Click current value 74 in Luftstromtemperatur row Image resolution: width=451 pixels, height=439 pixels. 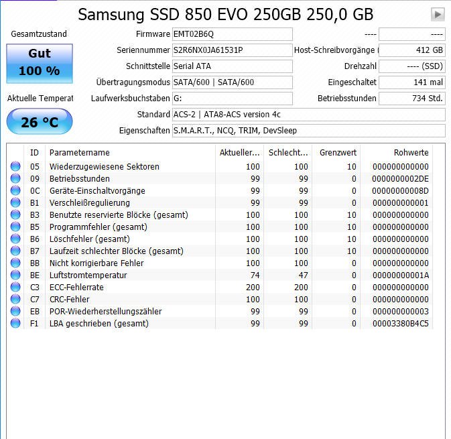(x=255, y=275)
